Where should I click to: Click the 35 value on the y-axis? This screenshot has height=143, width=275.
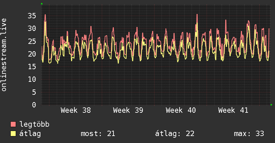tap(32, 16)
